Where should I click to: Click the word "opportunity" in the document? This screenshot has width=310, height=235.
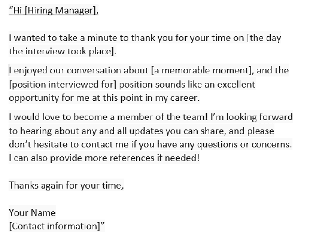click(x=34, y=98)
